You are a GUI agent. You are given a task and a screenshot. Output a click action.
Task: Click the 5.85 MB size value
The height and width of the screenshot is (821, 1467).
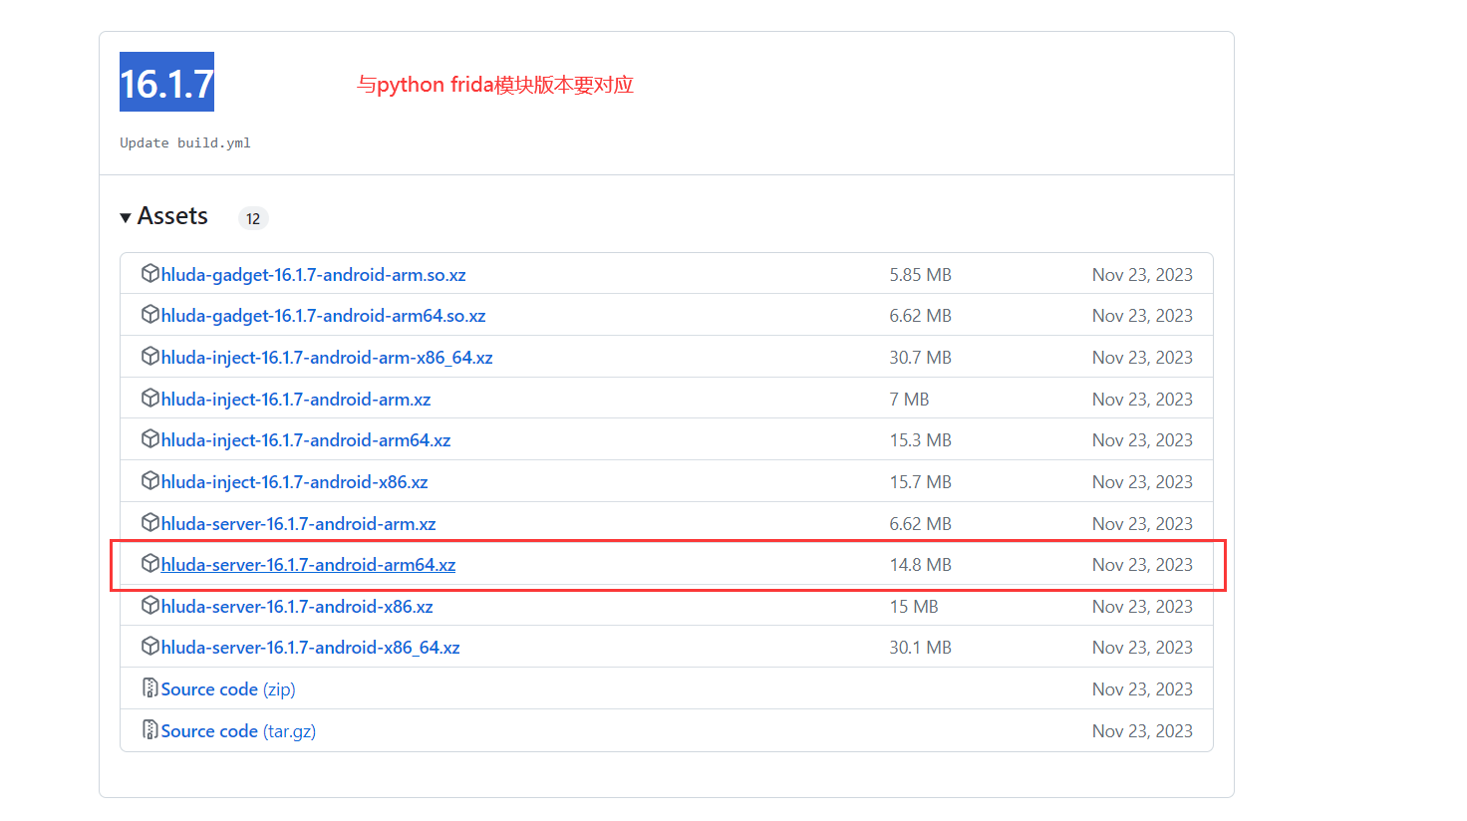(x=921, y=275)
